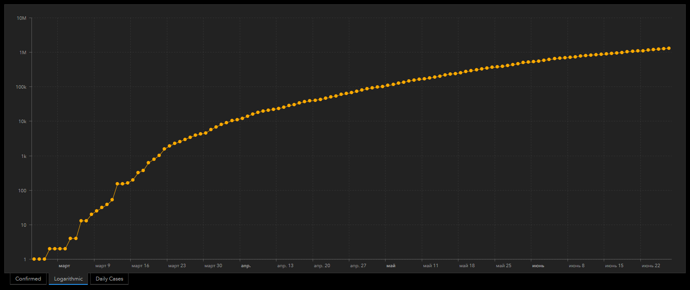Select the Logarithmic tab
The height and width of the screenshot is (290, 690).
pos(68,279)
